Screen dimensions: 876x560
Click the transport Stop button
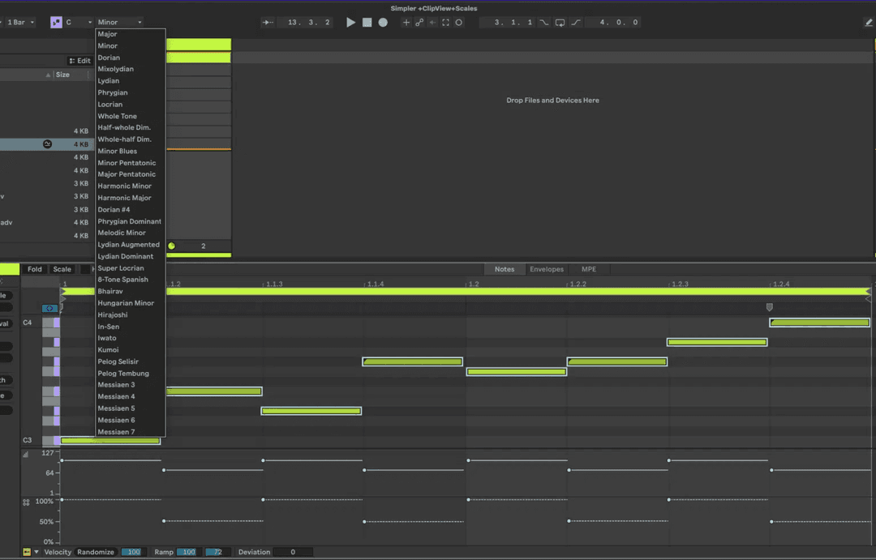tap(367, 23)
